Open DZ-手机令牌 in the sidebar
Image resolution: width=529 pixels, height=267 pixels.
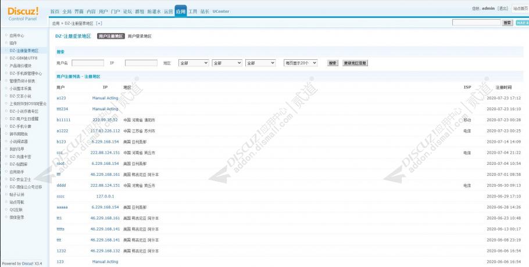(x=20, y=127)
